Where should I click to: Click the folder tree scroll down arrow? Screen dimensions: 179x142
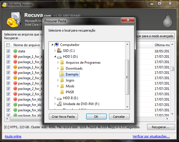point(127,107)
